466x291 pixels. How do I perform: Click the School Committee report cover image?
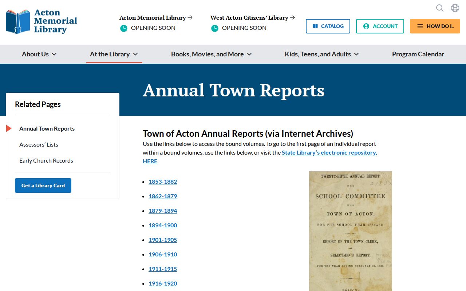coord(351,231)
